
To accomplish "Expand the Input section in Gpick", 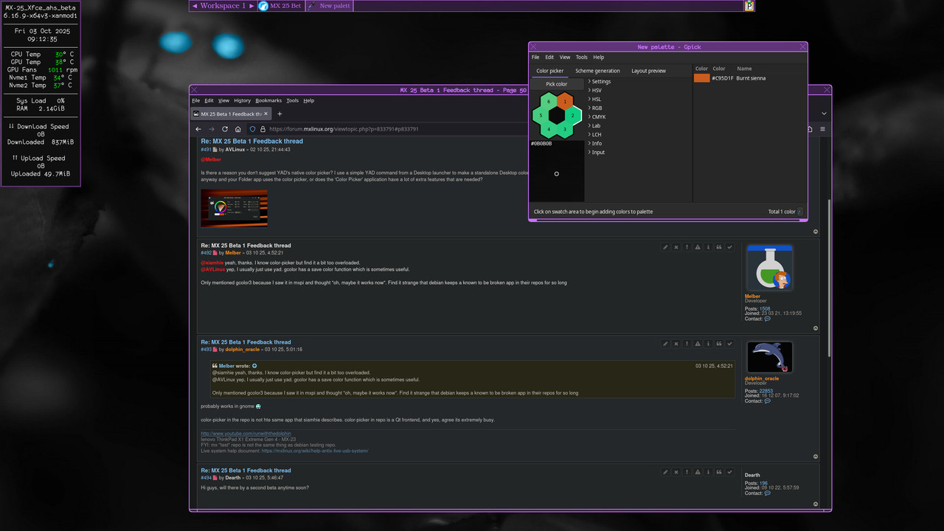I will coord(596,153).
